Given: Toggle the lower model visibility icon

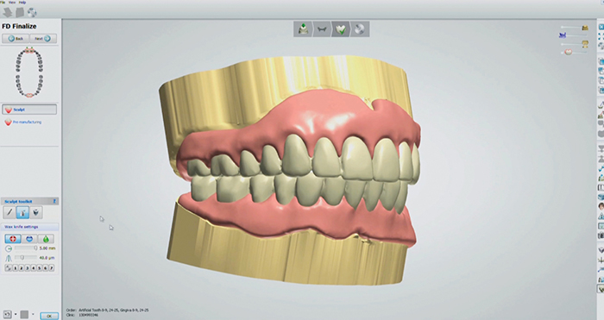Looking at the screenshot, I should coord(586,44).
